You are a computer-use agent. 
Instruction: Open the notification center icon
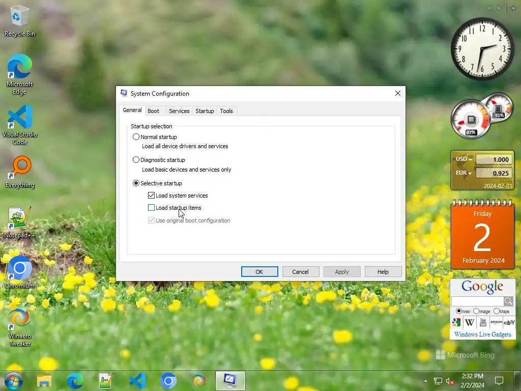click(x=499, y=381)
